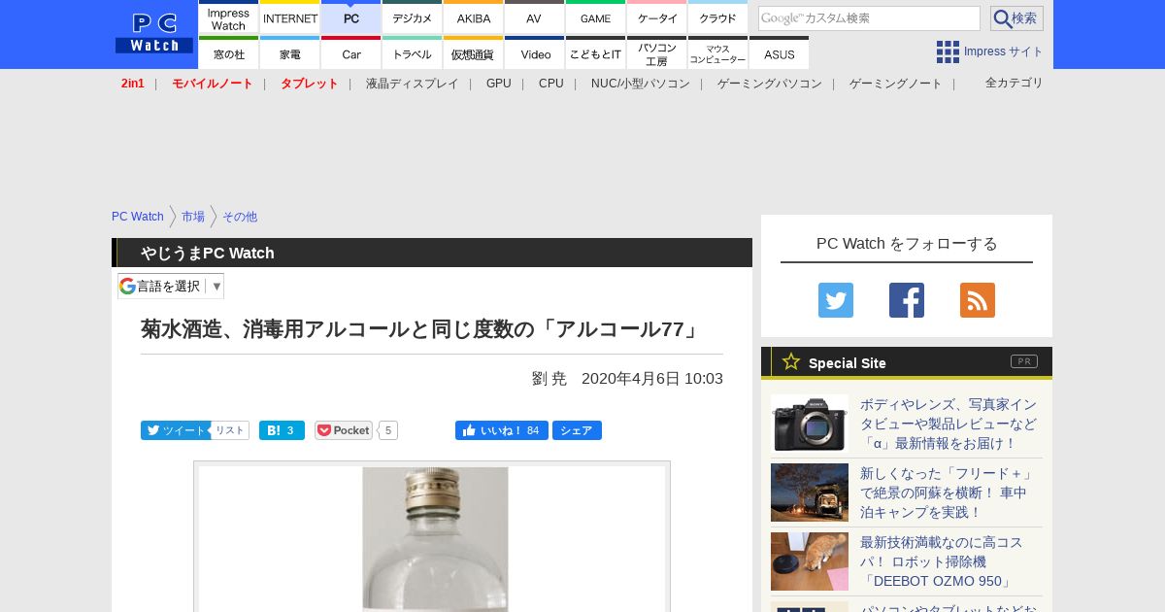Go to the GPU category
The width and height of the screenshot is (1165, 612).
click(x=499, y=84)
